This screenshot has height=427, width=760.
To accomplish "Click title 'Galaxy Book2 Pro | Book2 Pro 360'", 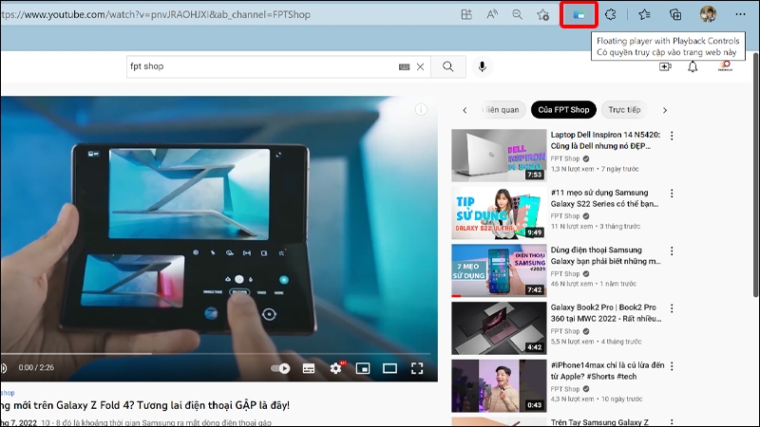I will click(x=606, y=313).
